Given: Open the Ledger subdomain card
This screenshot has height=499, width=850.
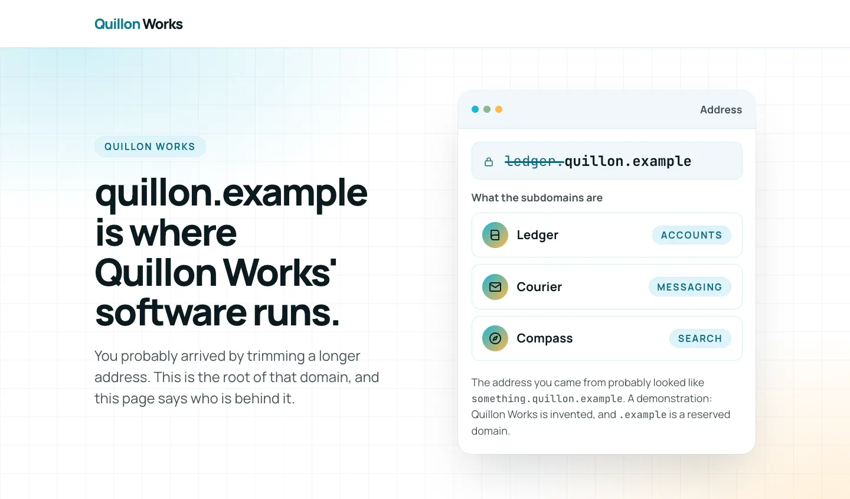Looking at the screenshot, I should click(x=607, y=235).
